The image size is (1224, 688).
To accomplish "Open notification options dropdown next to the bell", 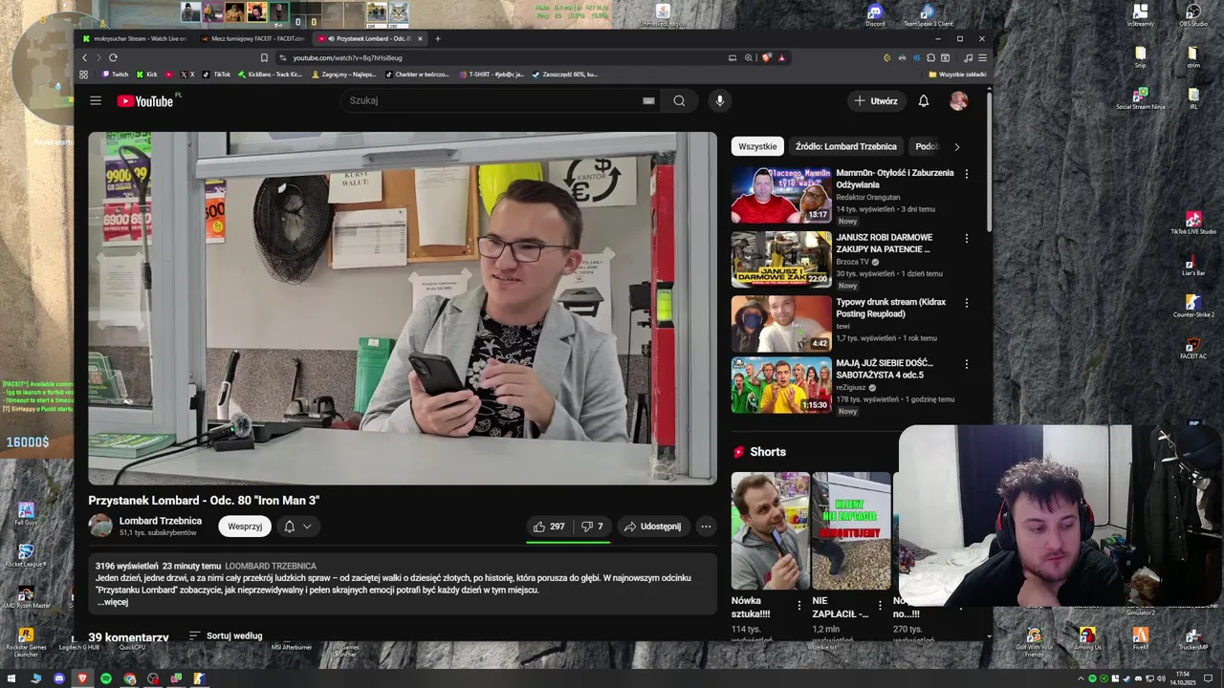I will (x=307, y=527).
